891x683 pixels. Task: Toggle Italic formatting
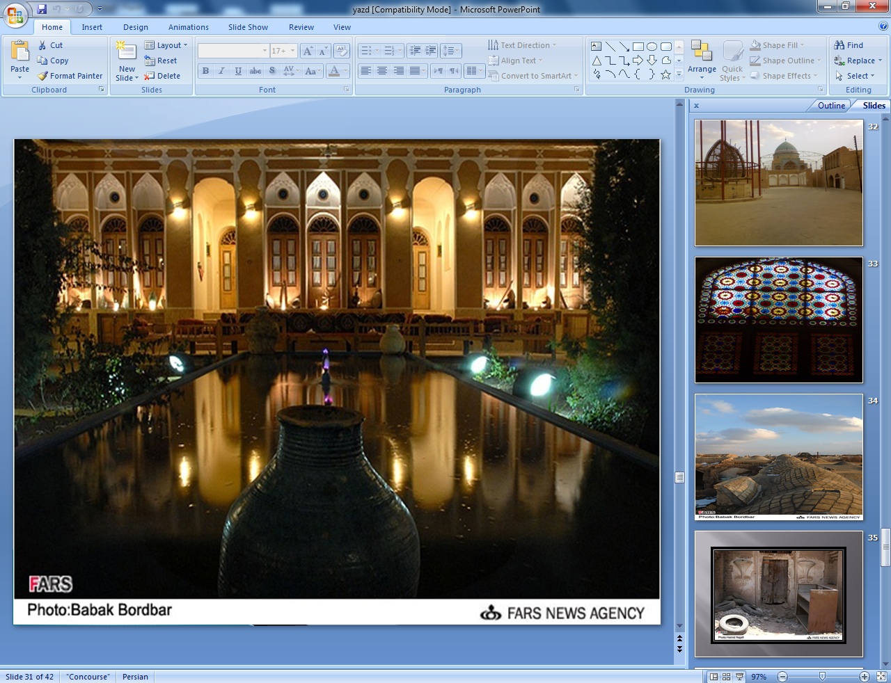click(222, 71)
